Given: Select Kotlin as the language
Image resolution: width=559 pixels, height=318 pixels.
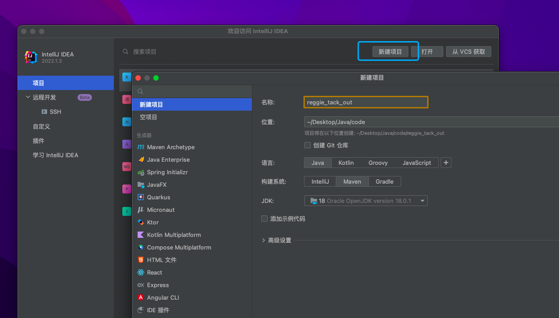Looking at the screenshot, I should click(346, 163).
